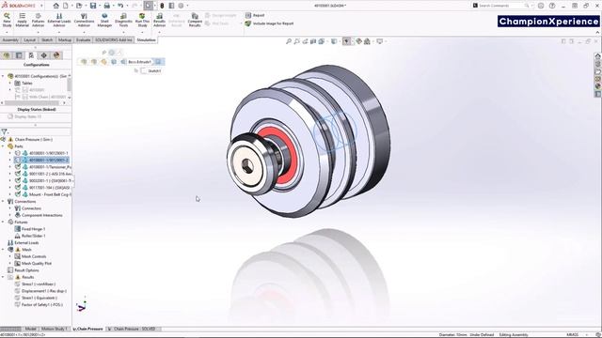Activate the Select cursor tool
The height and width of the screenshot is (338, 602).
tap(148, 6)
